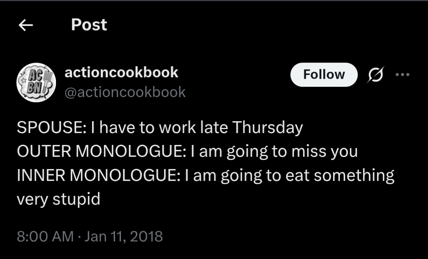Follow the actioncookbook account

point(324,74)
